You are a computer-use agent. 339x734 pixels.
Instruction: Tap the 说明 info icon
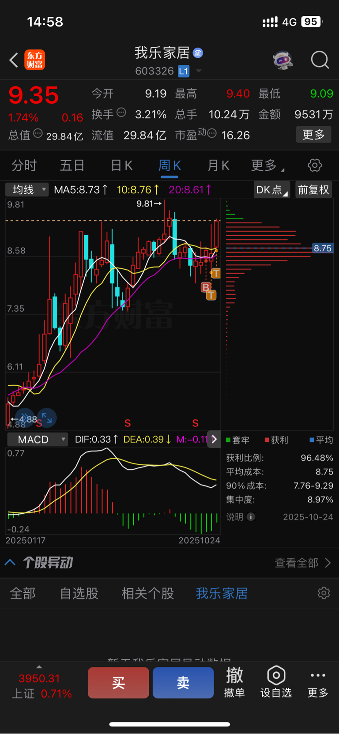(251, 517)
